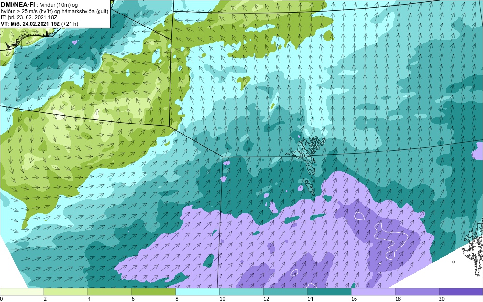Click the 12–14 m/s teal legend swatch
The image size is (483, 302).
tap(285, 291)
